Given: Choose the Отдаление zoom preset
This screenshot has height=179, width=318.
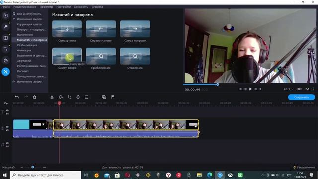Looking at the screenshot, I should point(135,56).
